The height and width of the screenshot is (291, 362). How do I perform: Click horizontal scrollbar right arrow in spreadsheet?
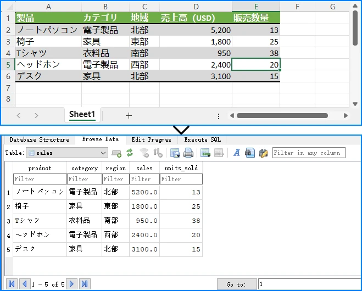tap(346, 116)
